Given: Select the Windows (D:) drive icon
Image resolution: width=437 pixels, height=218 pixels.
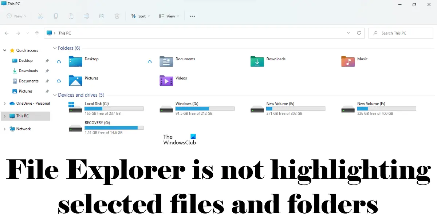Looking at the screenshot, I should [166, 109].
